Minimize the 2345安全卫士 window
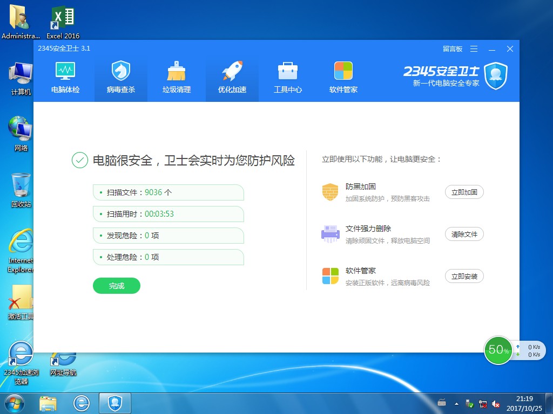Image resolution: width=553 pixels, height=414 pixels. pos(492,49)
